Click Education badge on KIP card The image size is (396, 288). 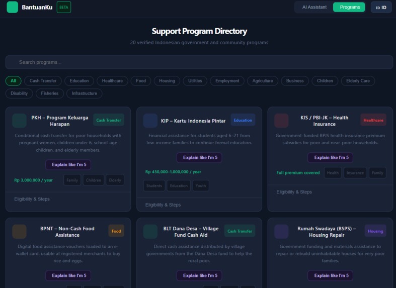tap(243, 120)
